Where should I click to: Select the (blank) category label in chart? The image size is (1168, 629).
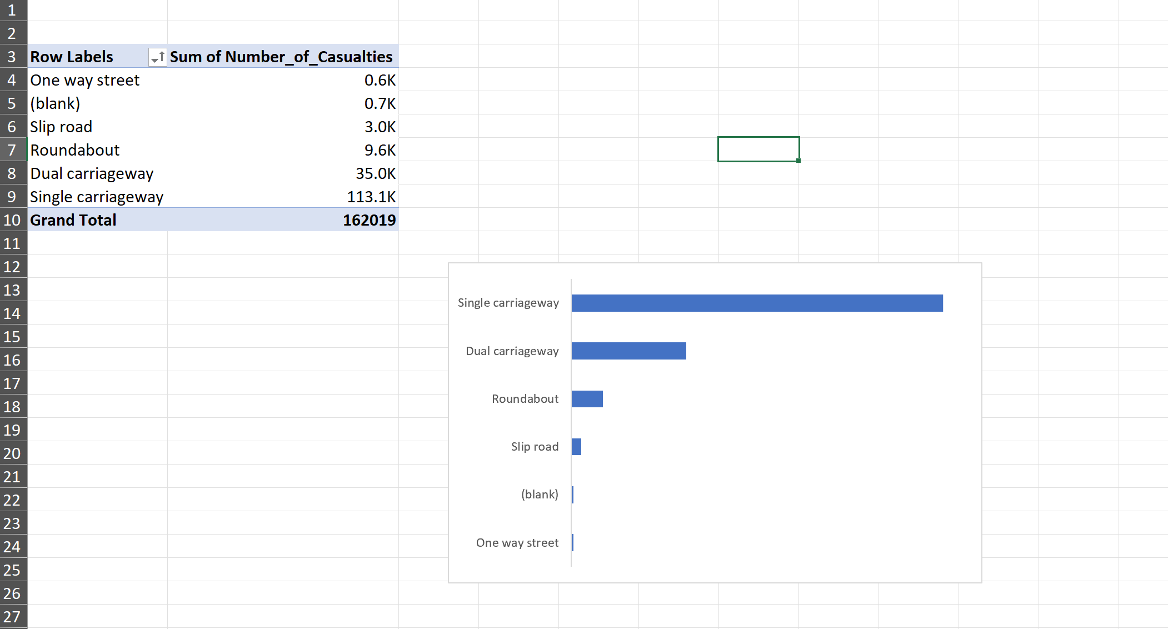[x=539, y=494]
